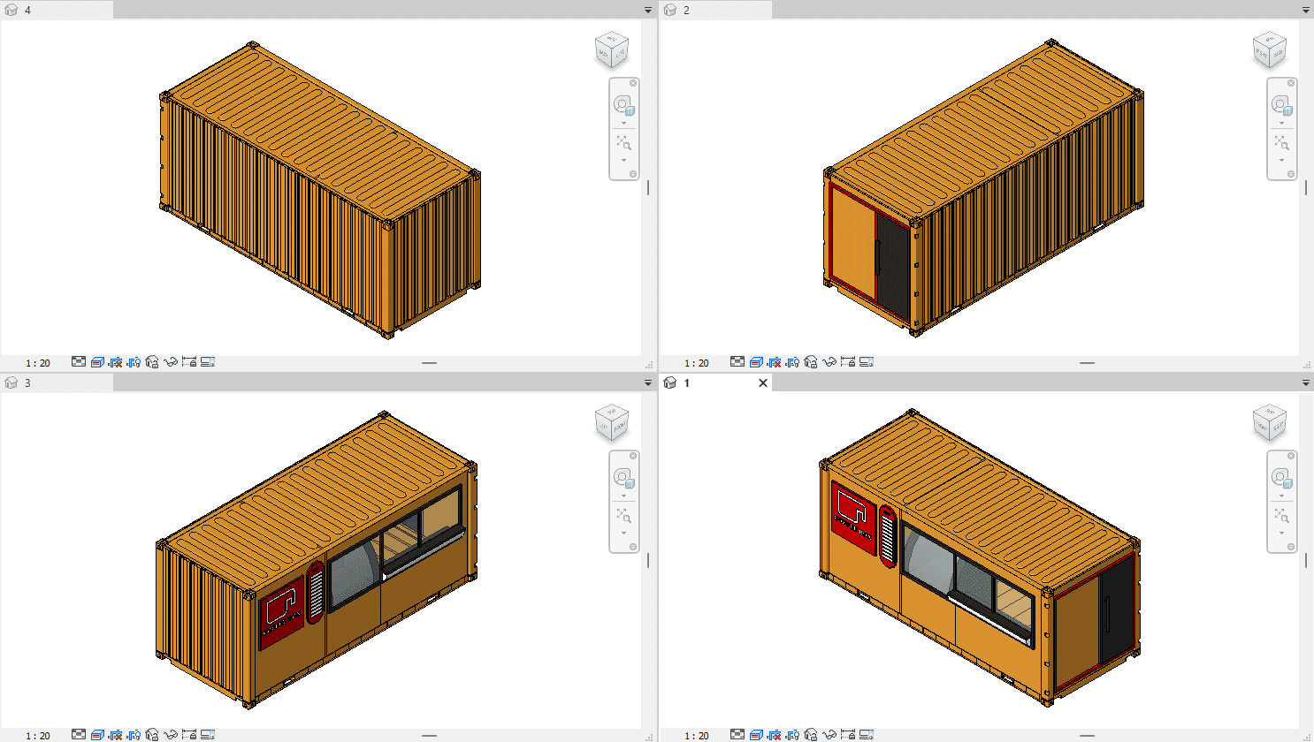Close the view 1 tab

[x=763, y=383]
